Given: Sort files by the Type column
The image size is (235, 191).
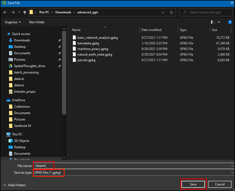Looking at the screenshot, I should tap(183, 30).
